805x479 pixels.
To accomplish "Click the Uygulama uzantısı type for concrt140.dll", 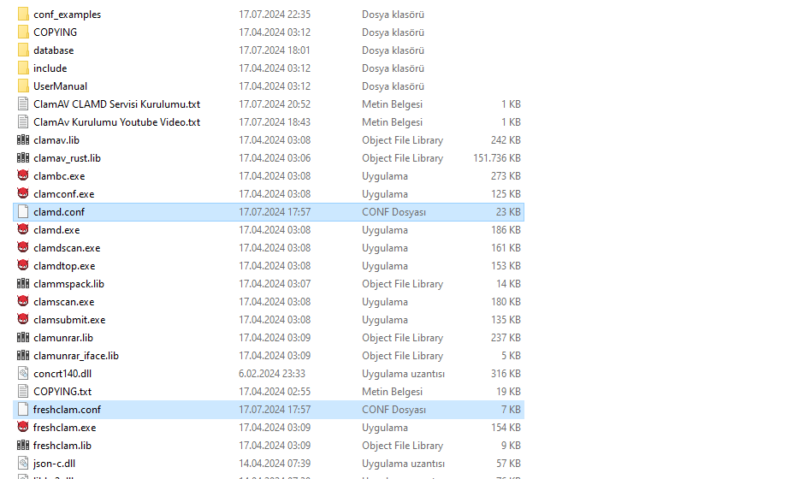I will coord(403,374).
